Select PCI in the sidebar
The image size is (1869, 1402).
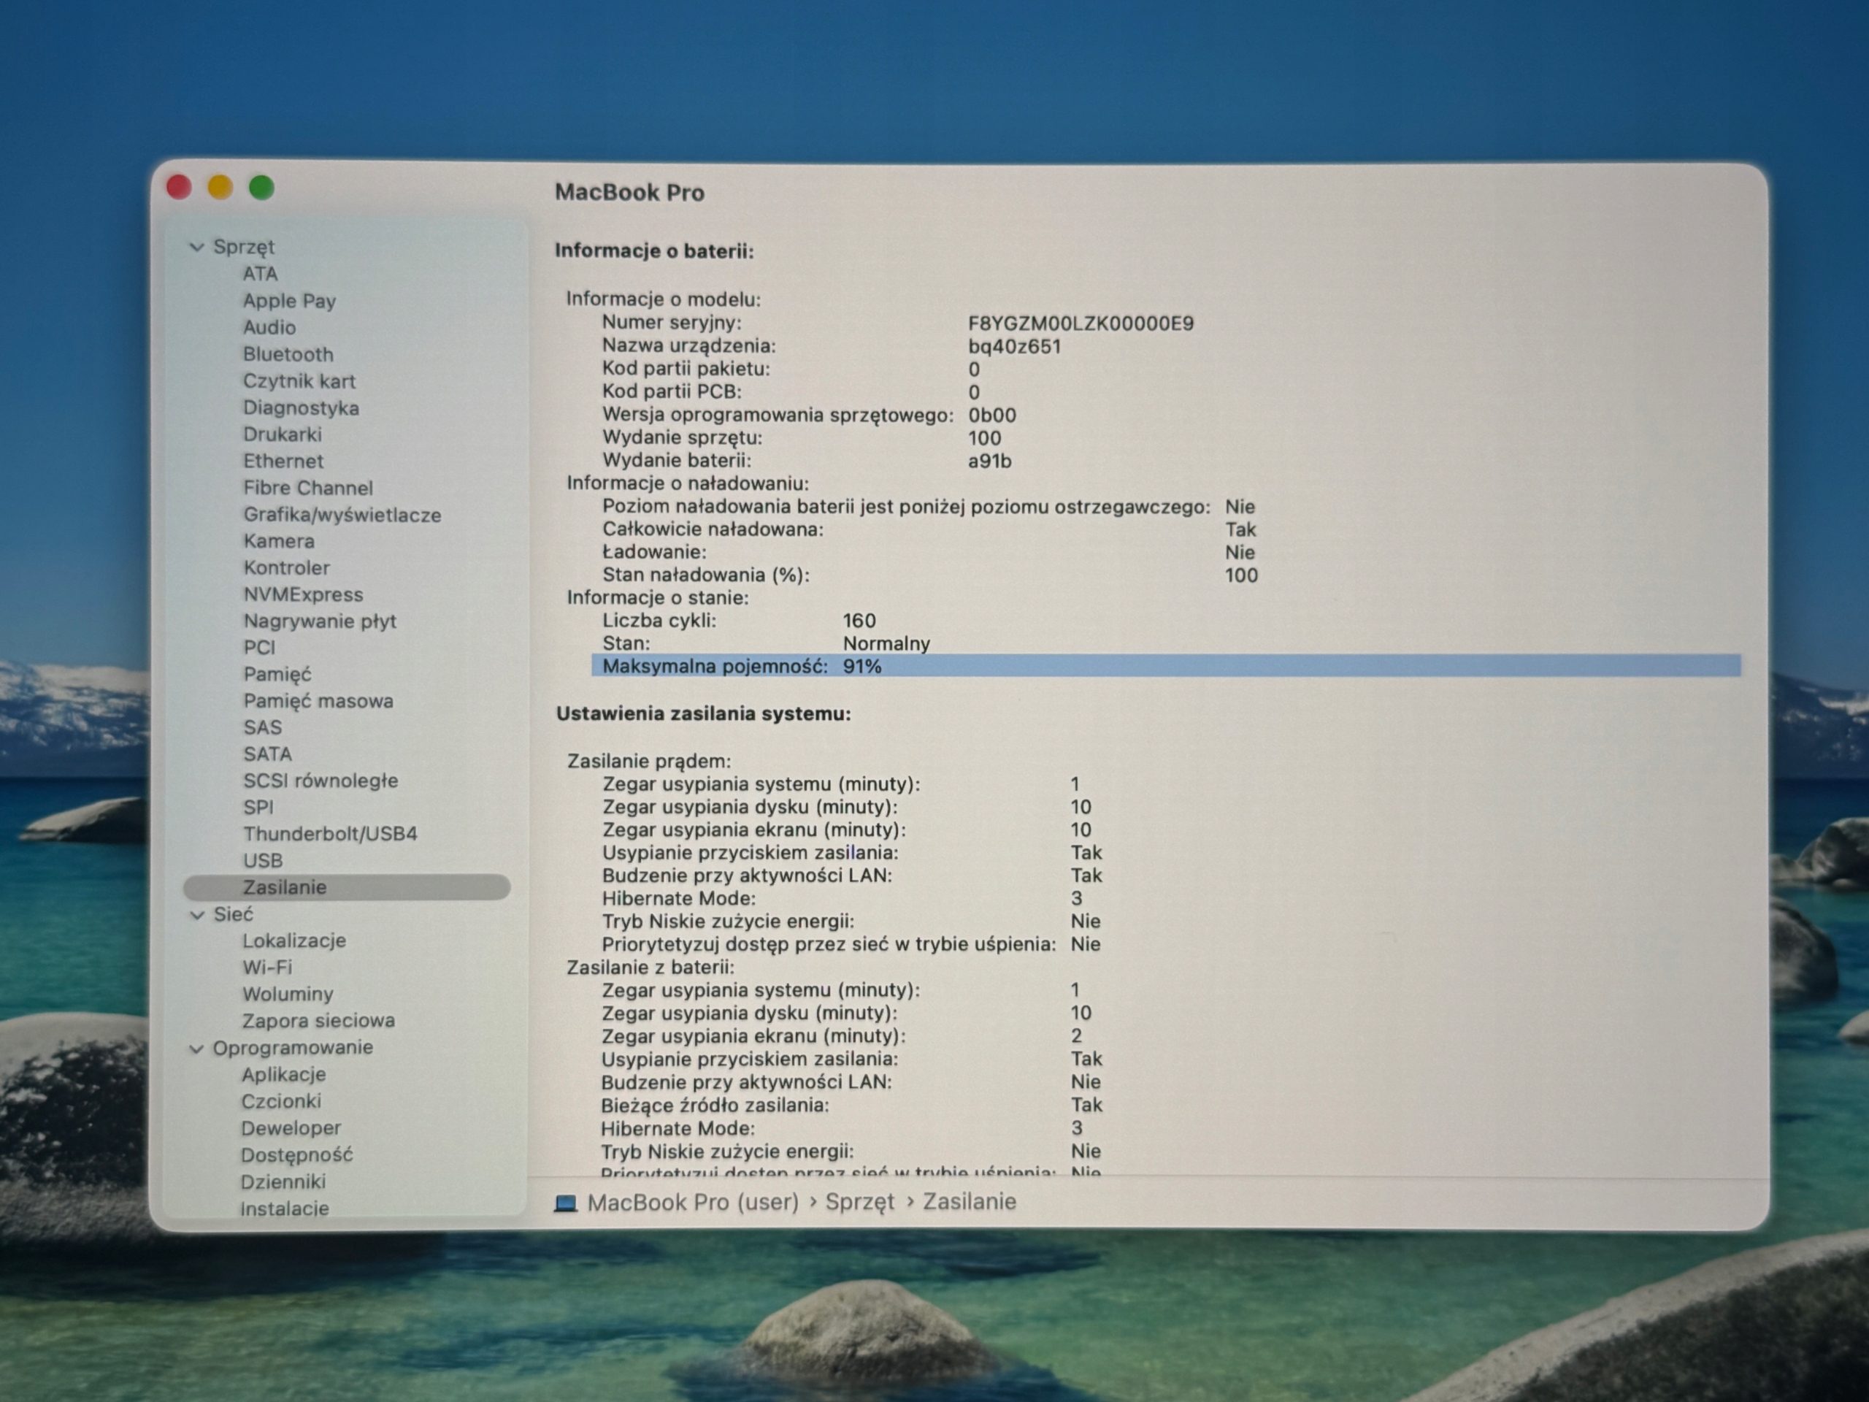259,648
